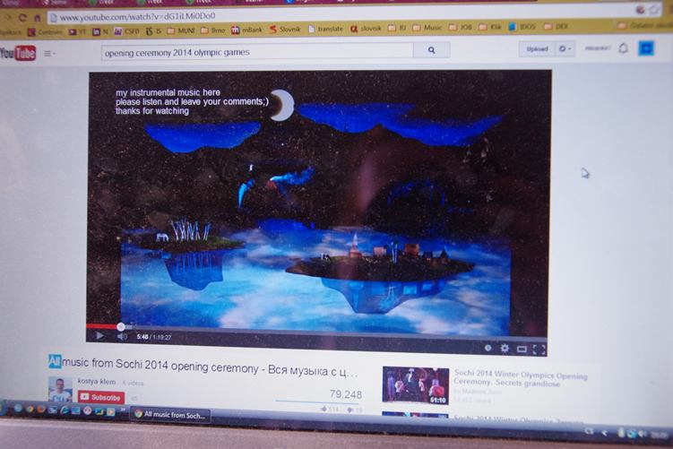Click the Upload button

click(537, 49)
